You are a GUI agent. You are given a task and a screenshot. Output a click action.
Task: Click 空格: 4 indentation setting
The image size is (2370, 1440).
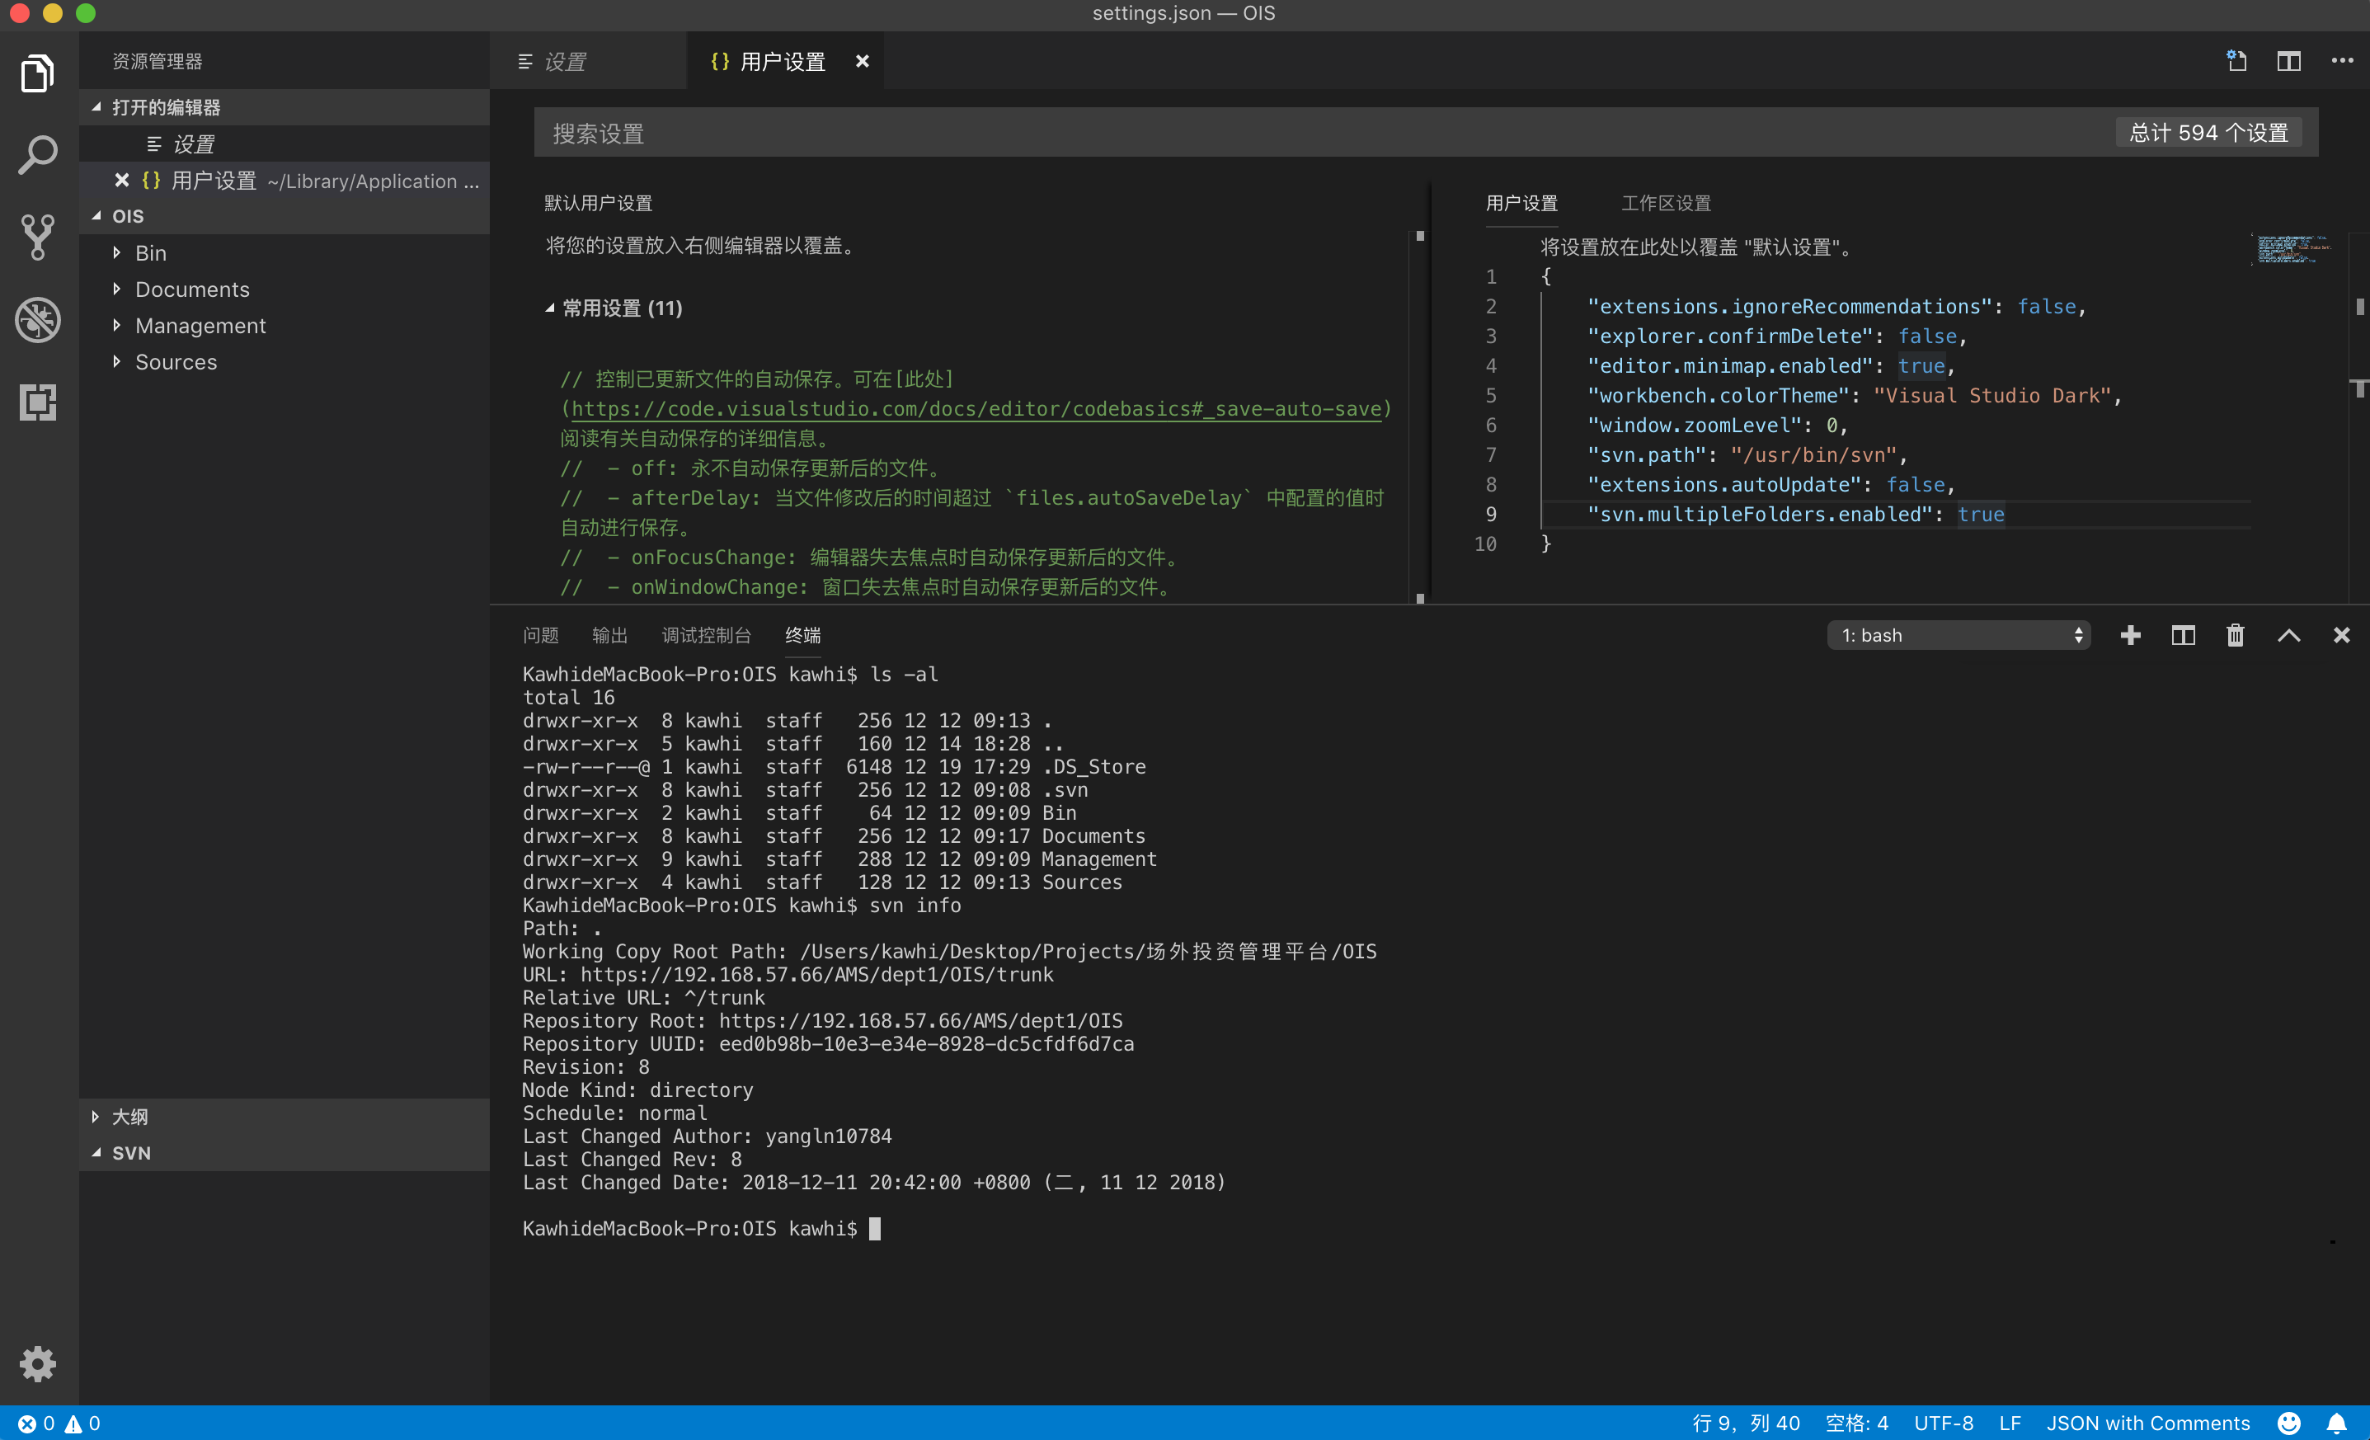coord(1856,1423)
